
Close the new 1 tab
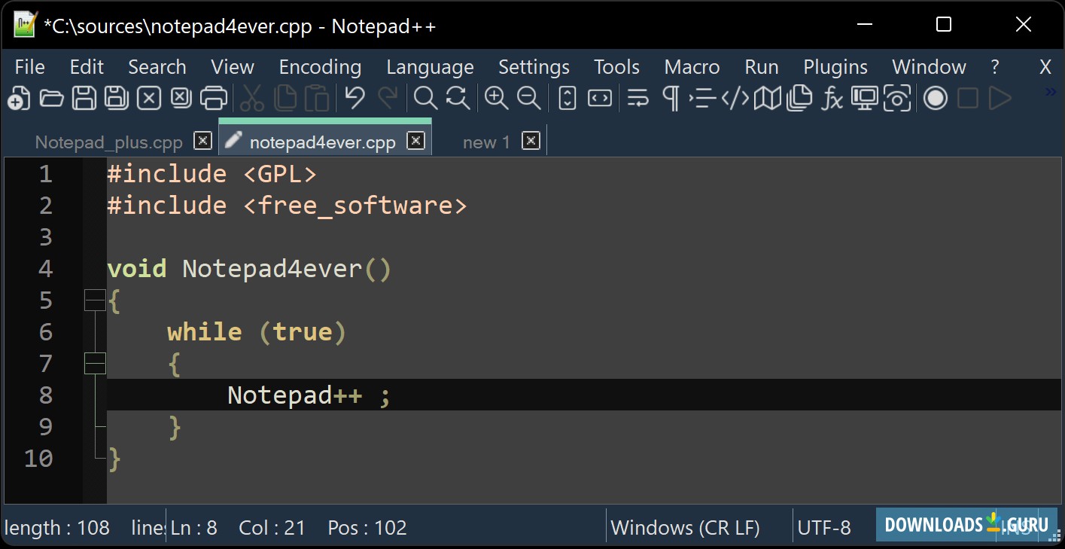[531, 140]
